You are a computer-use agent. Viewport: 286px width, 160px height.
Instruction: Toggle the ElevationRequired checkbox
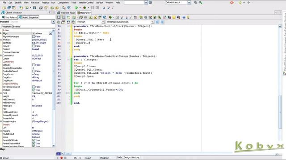[x=34, y=87]
